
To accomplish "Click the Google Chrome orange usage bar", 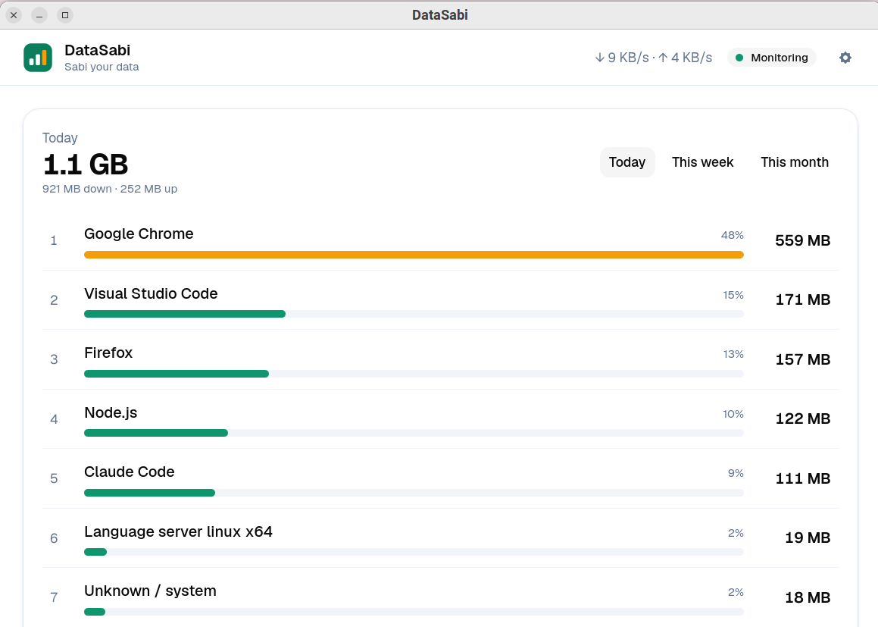I will coord(414,255).
